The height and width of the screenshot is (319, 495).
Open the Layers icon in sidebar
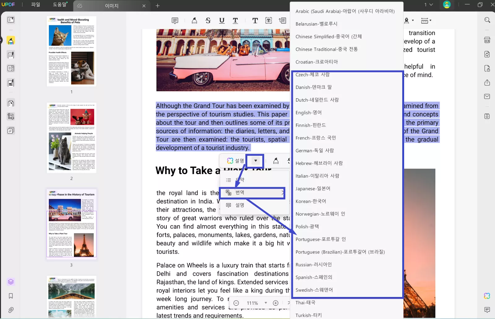11,282
